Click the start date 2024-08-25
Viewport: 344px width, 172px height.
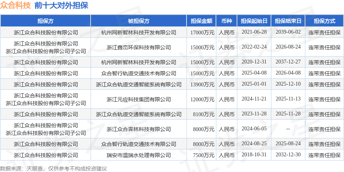(254, 143)
